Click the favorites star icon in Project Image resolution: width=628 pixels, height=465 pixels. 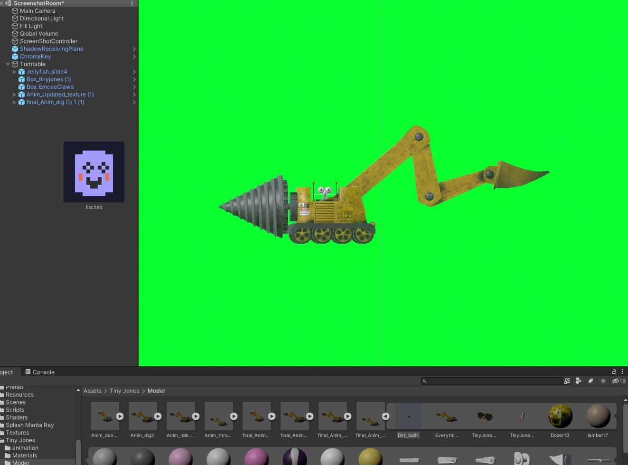[603, 381]
